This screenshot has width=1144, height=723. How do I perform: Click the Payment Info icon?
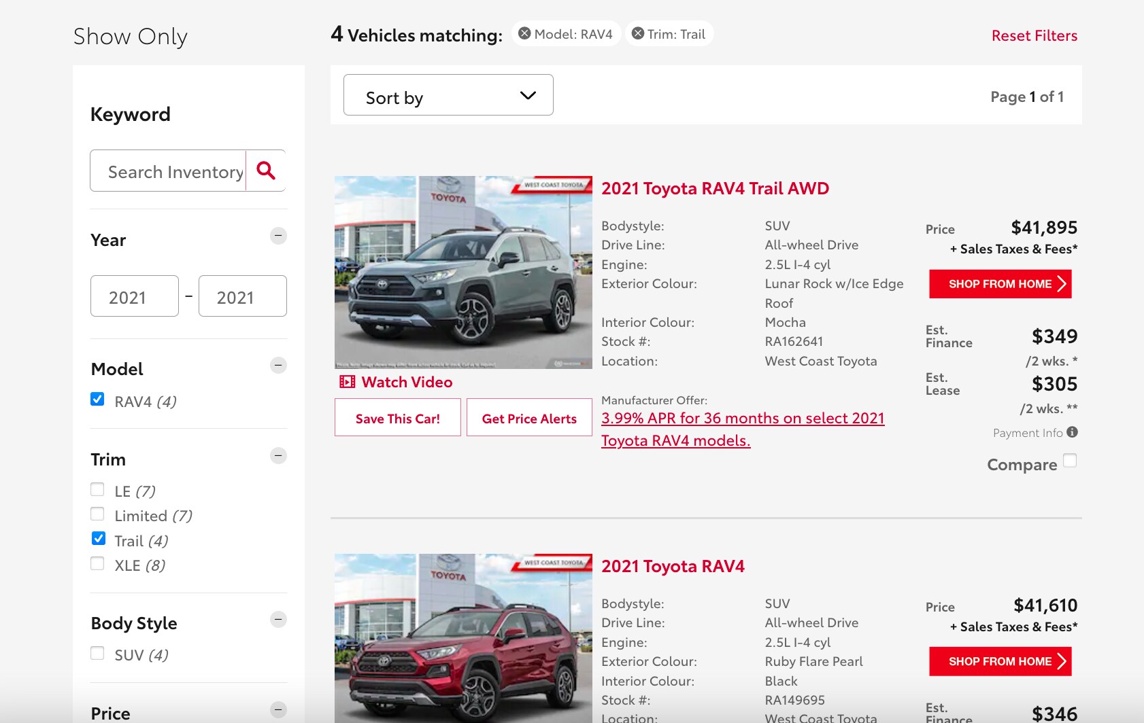pyautogui.click(x=1073, y=432)
